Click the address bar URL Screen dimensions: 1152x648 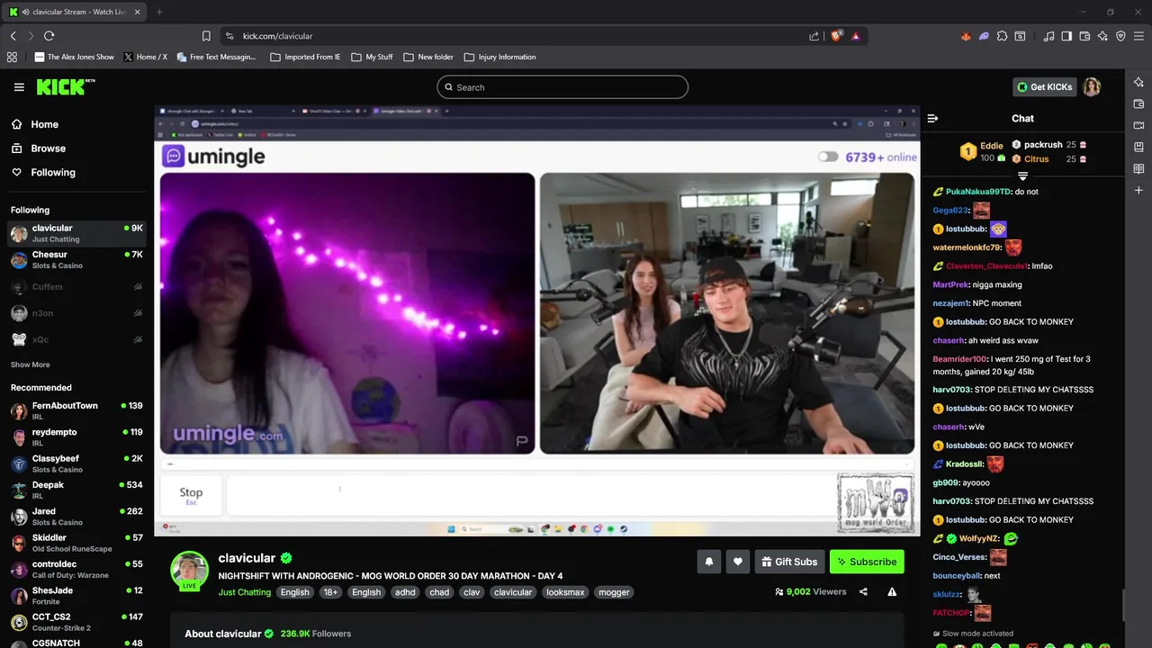[277, 36]
